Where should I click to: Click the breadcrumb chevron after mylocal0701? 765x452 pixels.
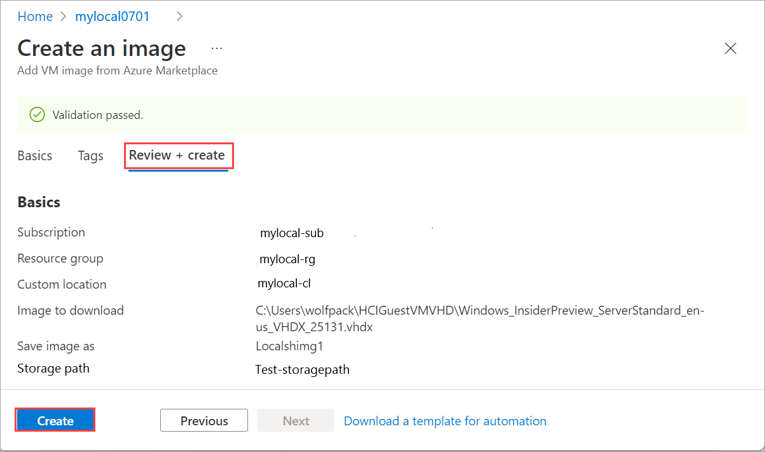(x=179, y=17)
